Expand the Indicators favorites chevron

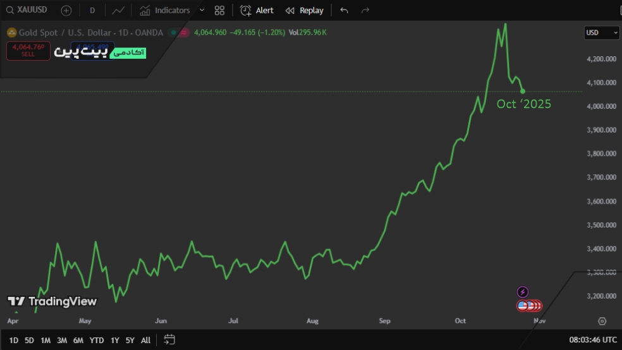202,11
